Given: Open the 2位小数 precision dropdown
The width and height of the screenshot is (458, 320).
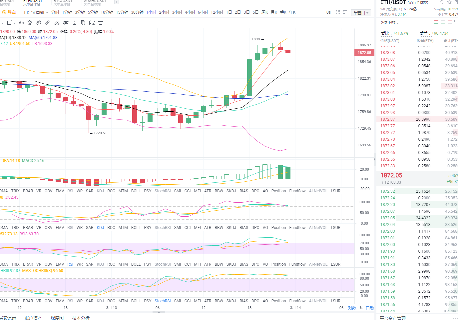Looking at the screenshot, I should (389, 23).
